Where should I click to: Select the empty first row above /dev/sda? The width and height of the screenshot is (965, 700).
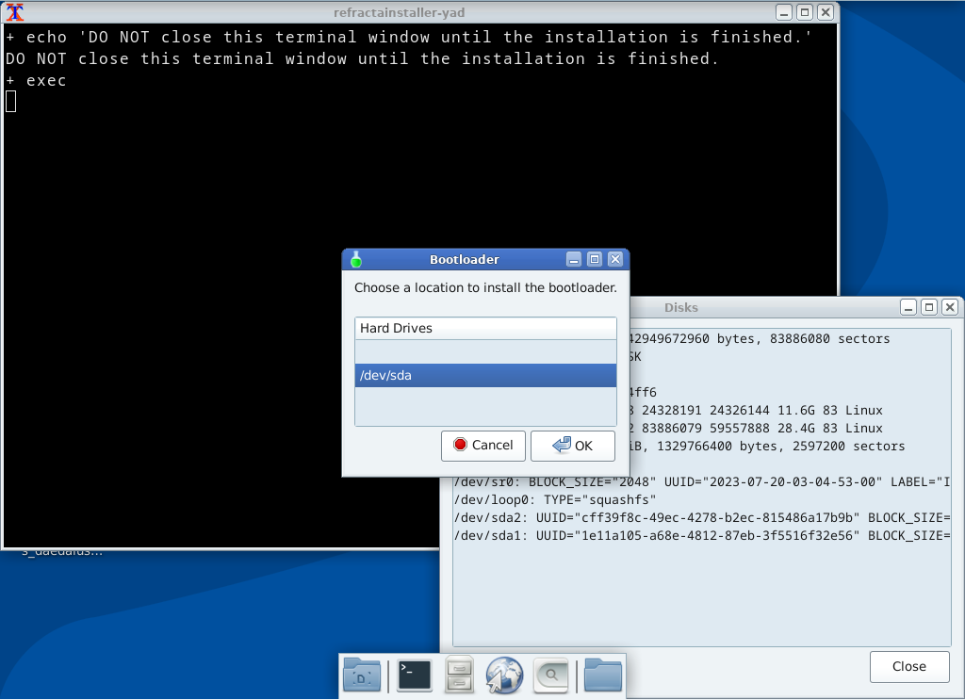click(x=485, y=350)
